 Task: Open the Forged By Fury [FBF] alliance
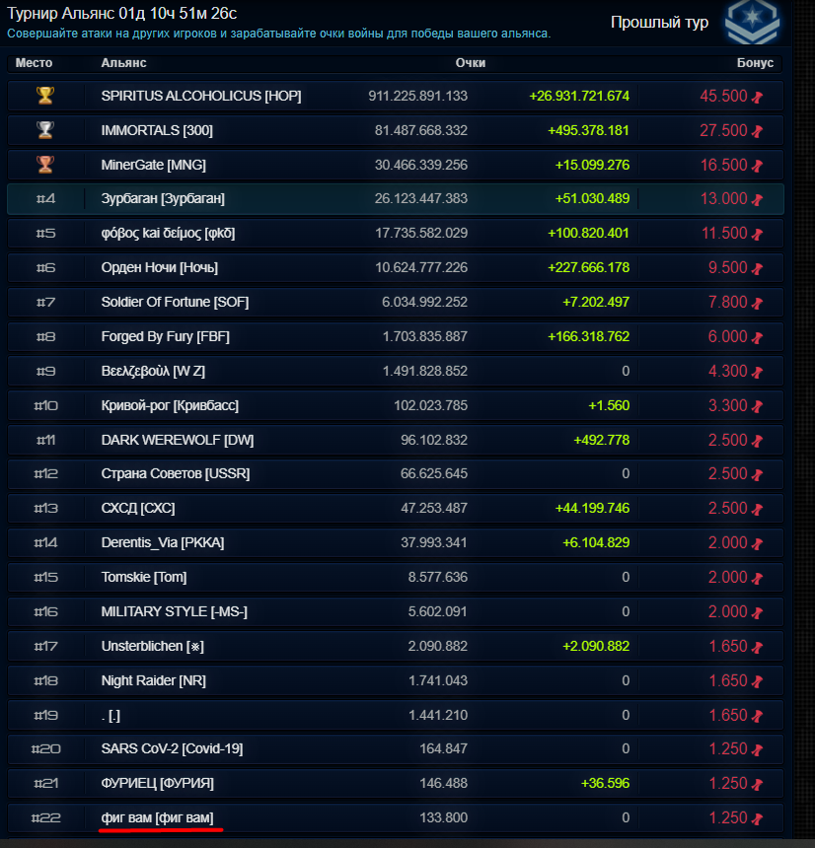click(165, 336)
